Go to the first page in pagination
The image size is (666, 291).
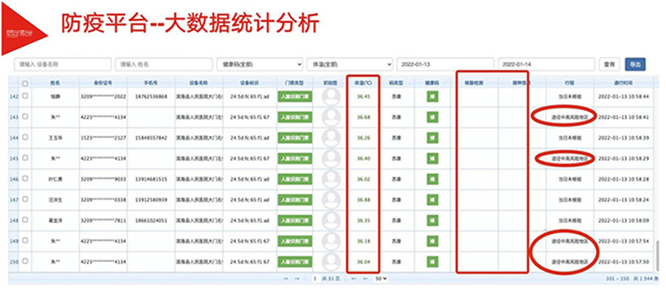tap(286, 278)
